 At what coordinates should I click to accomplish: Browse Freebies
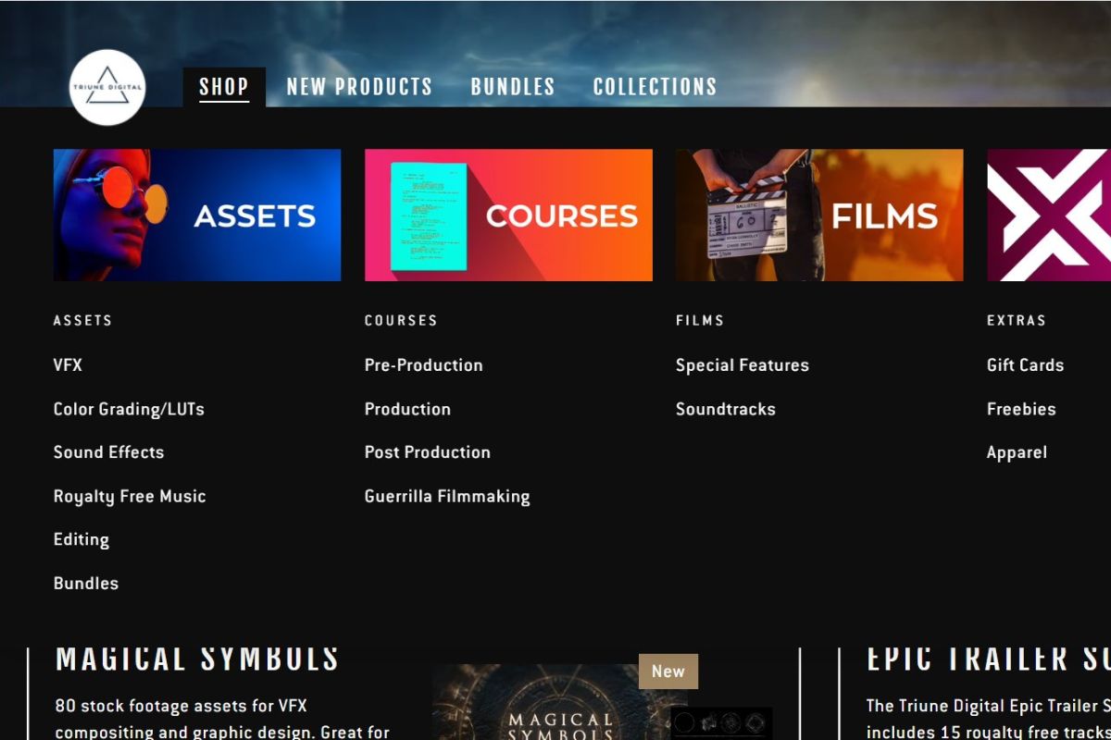[1021, 409]
